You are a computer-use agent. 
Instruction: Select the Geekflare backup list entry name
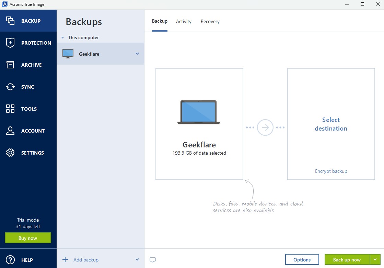[x=89, y=54]
